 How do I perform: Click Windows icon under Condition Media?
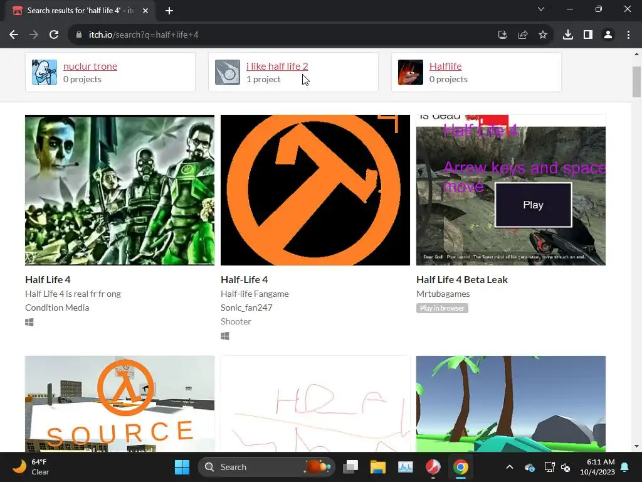29,323
